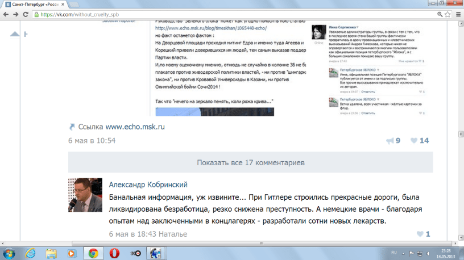Open the www.echo.msk.ru link

pyautogui.click(x=135, y=127)
